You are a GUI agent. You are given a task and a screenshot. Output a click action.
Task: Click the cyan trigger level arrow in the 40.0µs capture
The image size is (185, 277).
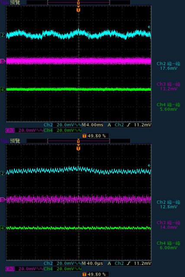[149, 165]
